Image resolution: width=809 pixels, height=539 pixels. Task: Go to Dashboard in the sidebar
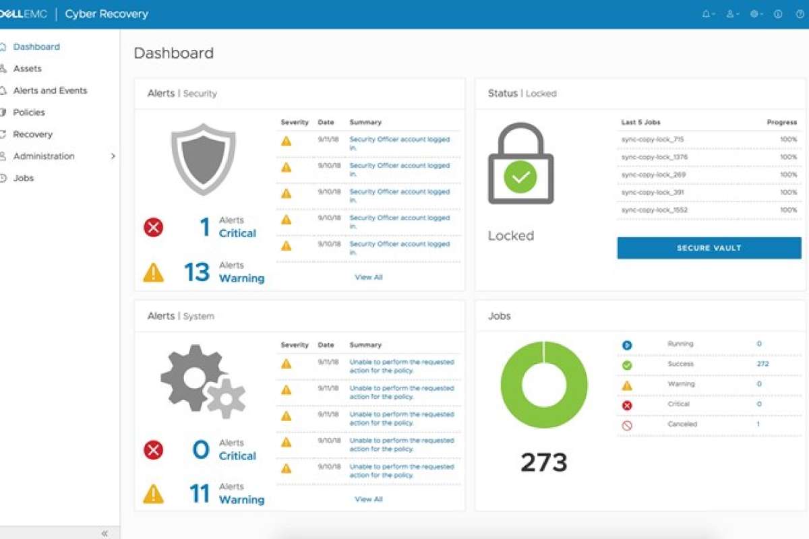pos(36,46)
